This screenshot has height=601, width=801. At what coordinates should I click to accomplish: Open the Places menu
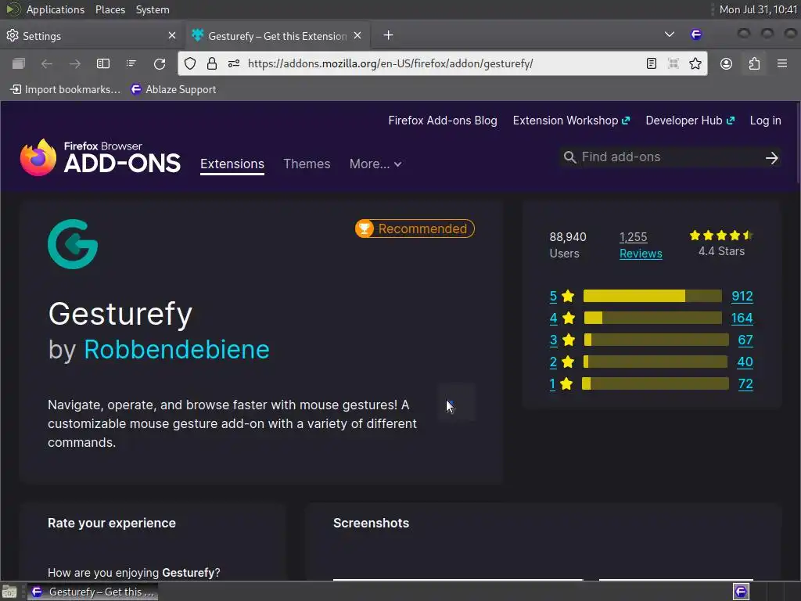(x=110, y=9)
